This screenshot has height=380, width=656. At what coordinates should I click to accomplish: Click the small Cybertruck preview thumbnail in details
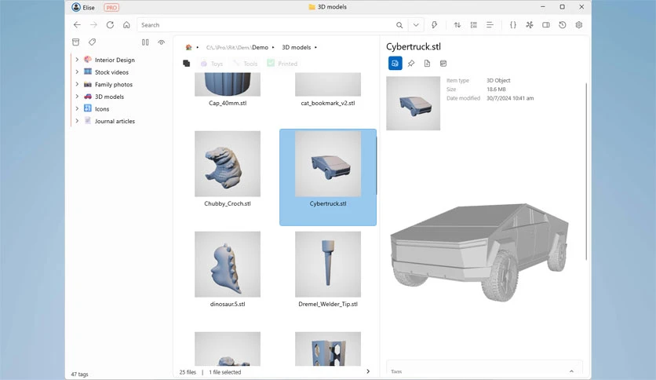[413, 104]
